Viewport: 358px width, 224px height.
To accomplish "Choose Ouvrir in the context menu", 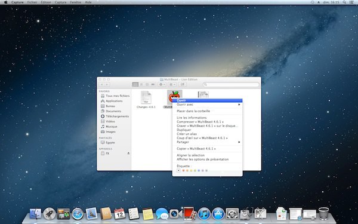I will point(207,100).
